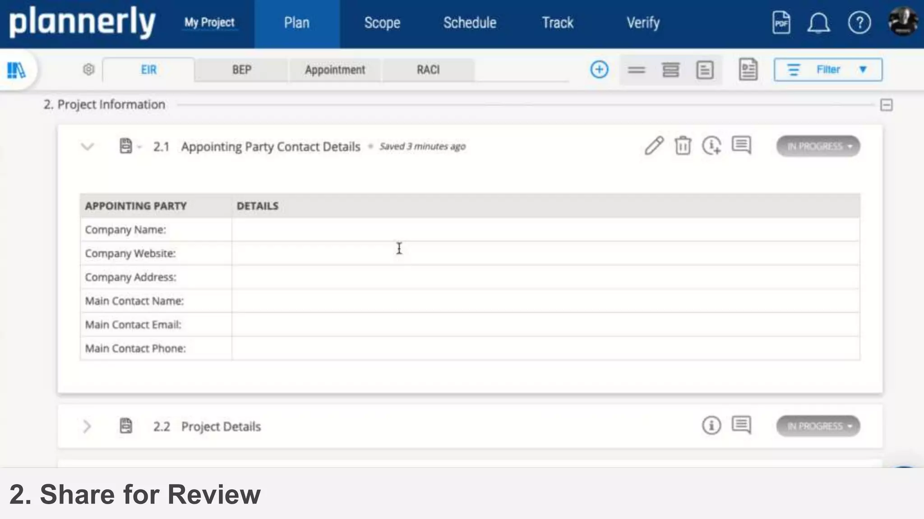Switch to stacked list view
This screenshot has width=924, height=519.
(670, 70)
